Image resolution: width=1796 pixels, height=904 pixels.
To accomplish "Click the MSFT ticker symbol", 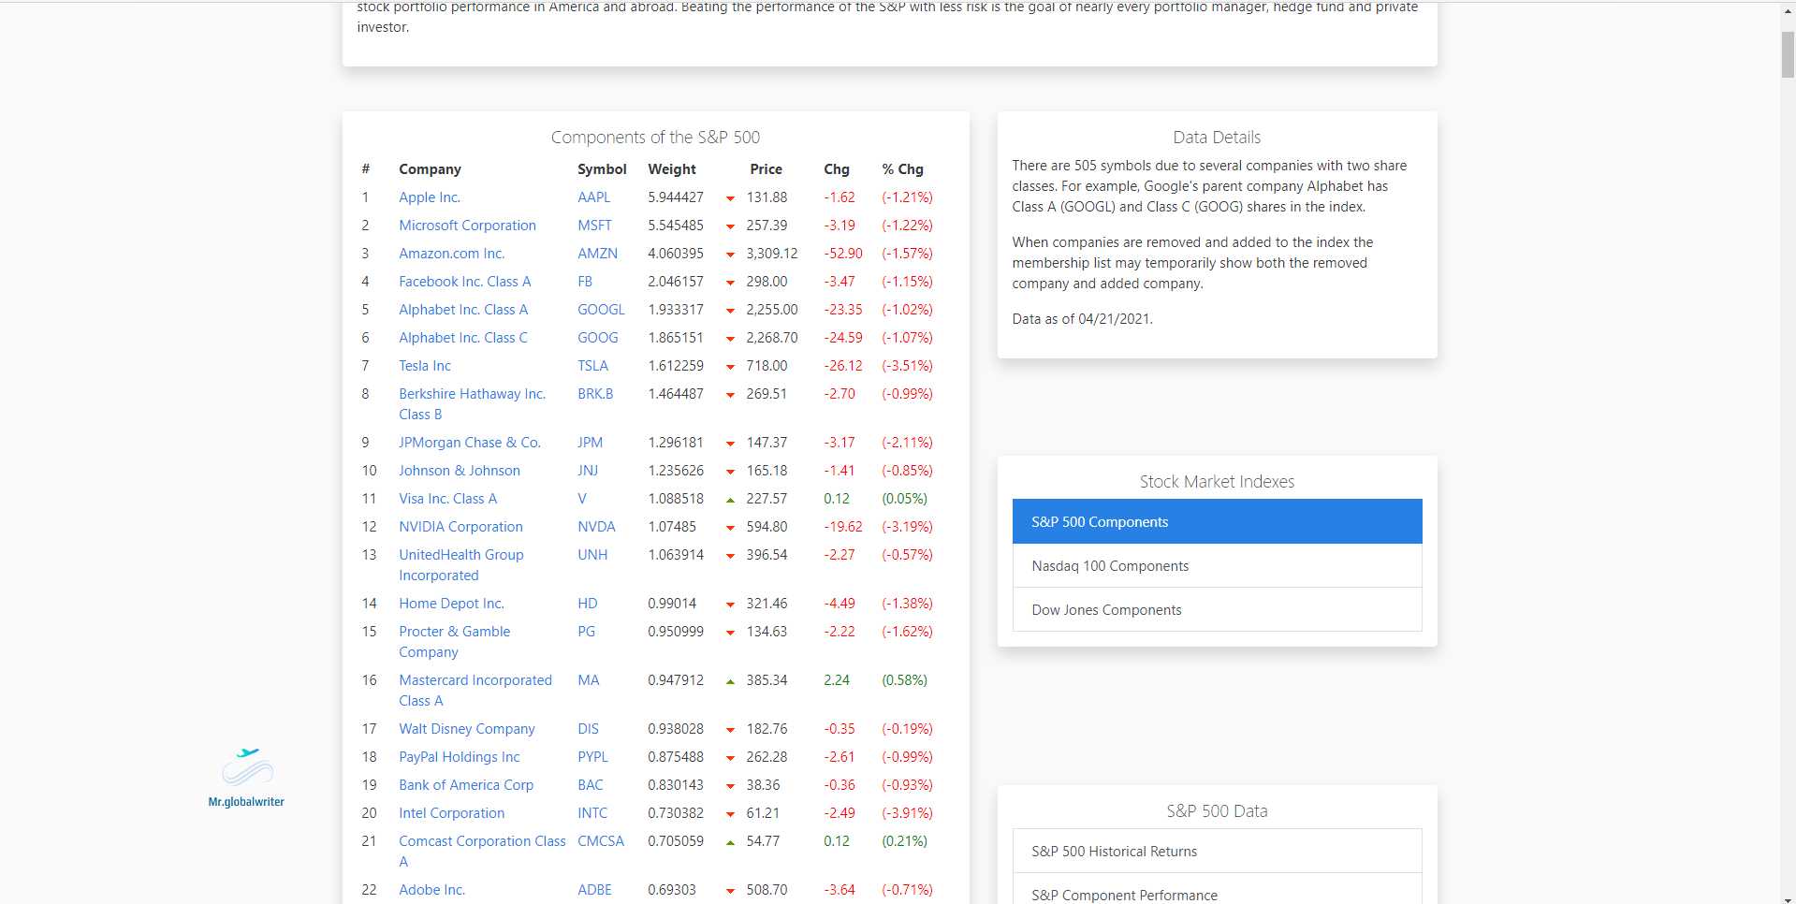I will pos(594,226).
